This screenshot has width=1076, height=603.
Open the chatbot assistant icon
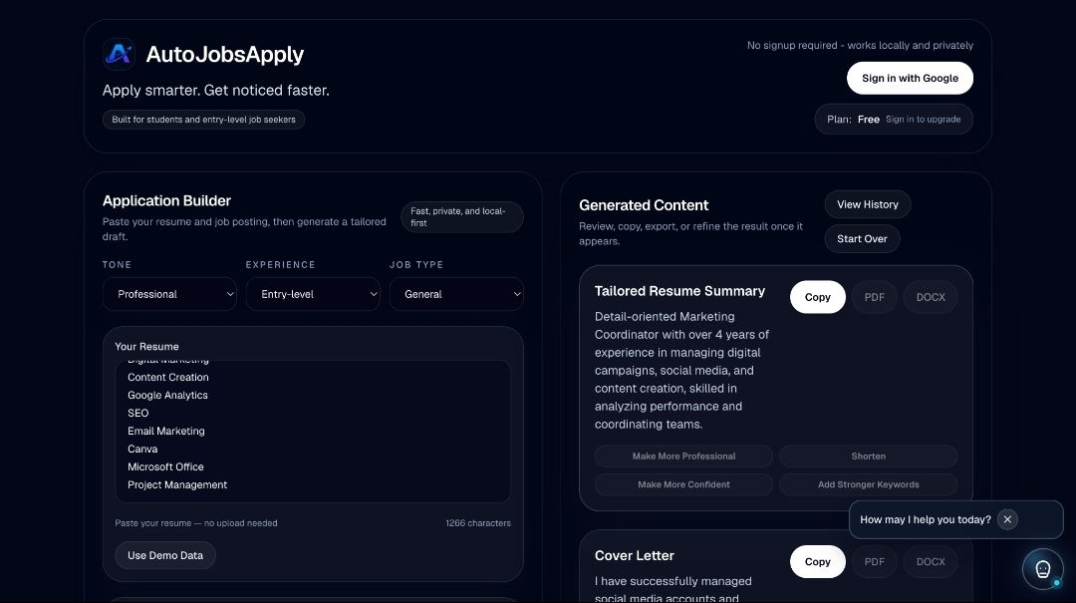1042,569
